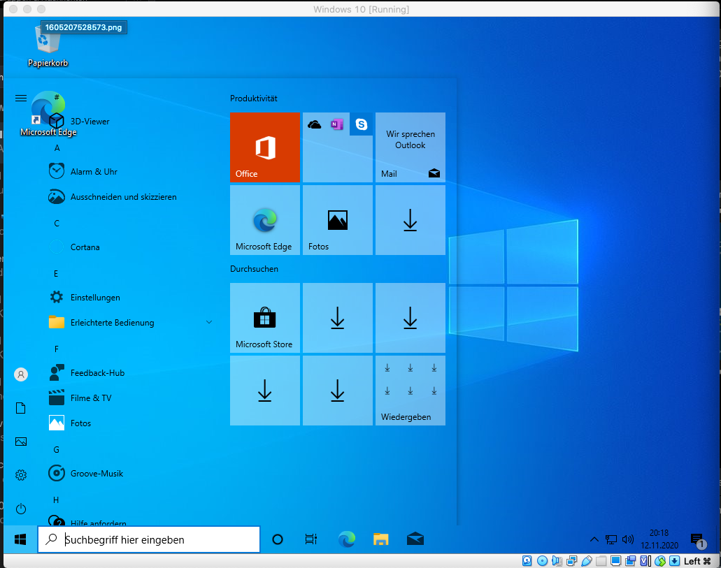Click VirtualBox shared folders icon
Image resolution: width=721 pixels, height=568 pixels.
point(601,561)
